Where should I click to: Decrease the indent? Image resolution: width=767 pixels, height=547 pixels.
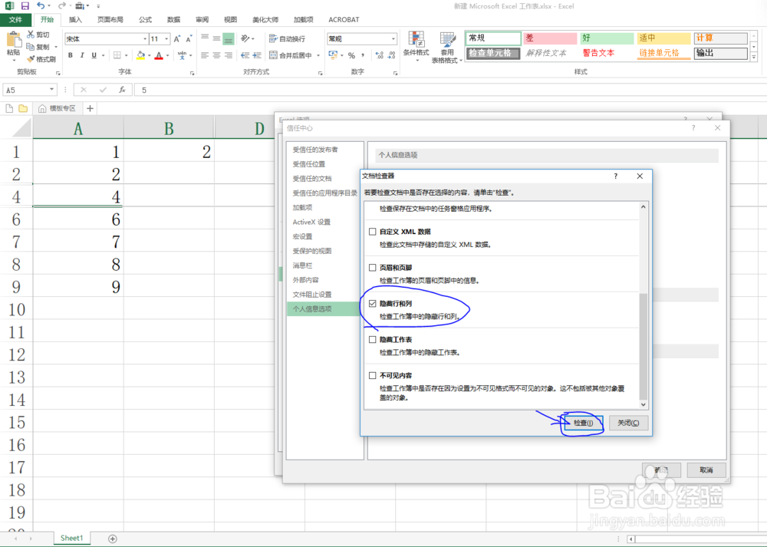pos(245,55)
